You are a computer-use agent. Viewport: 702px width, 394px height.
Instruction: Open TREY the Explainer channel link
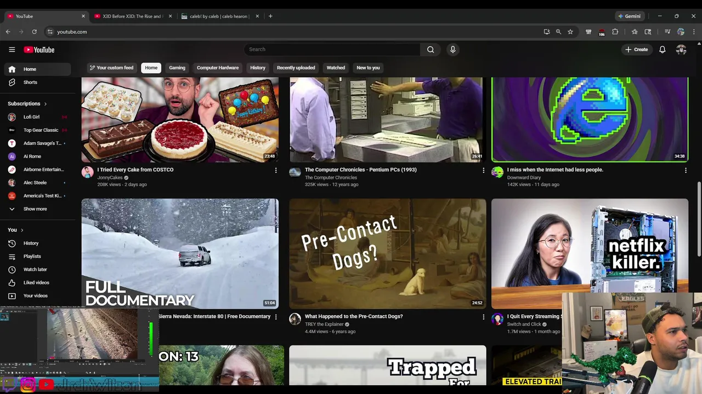pyautogui.click(x=324, y=325)
